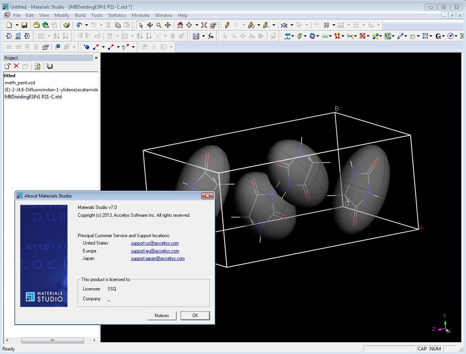Click the Clean structure icon
This screenshot has width=466, height=354.
click(x=284, y=25)
